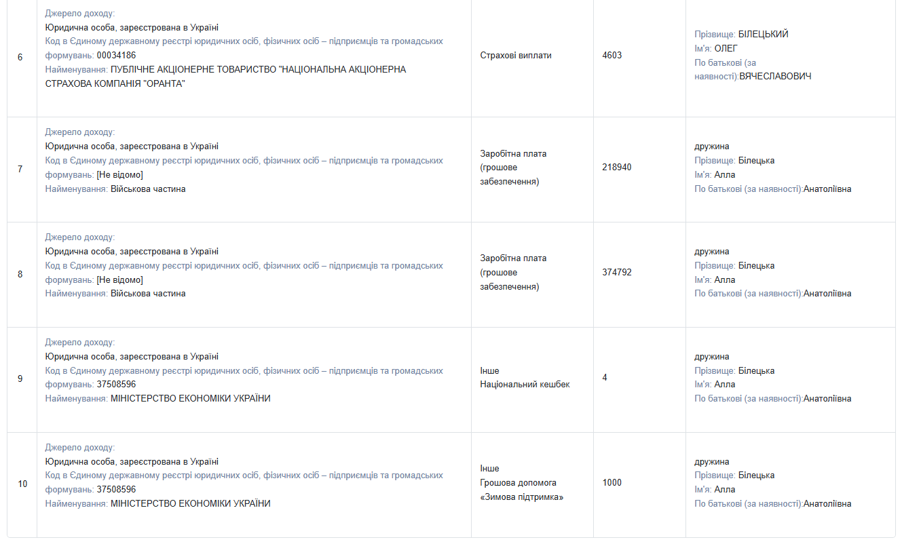Screen dimensions: 902x544
Task: Click registry code 00034186
Action: click(116, 56)
